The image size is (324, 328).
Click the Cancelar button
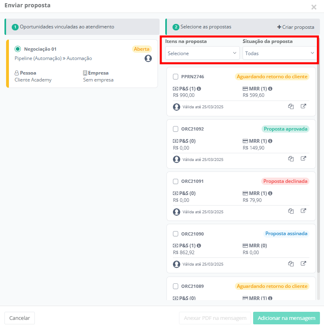[x=20, y=318]
